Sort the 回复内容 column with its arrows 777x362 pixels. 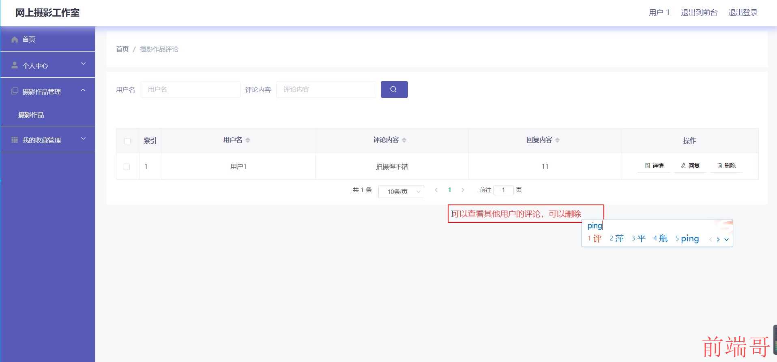(557, 140)
